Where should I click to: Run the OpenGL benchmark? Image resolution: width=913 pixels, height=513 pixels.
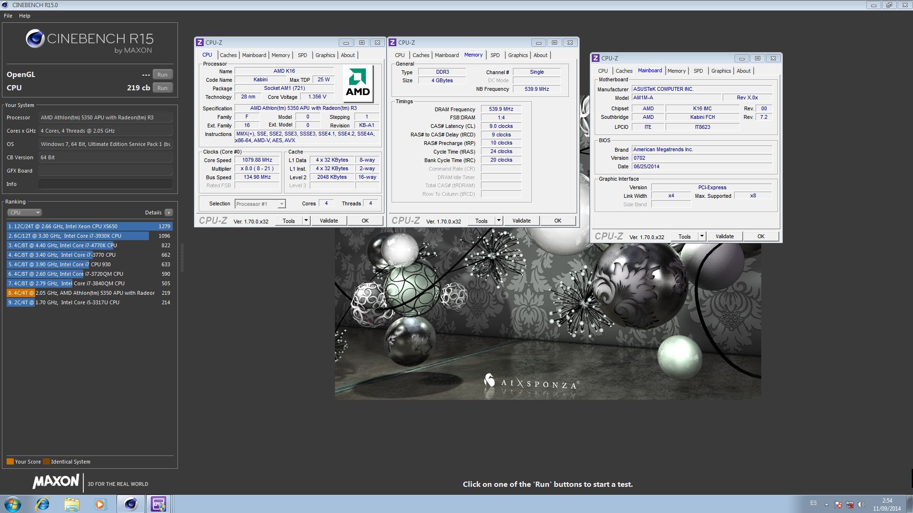163,75
